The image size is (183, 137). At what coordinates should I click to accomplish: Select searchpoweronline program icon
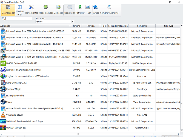pos(3,96)
